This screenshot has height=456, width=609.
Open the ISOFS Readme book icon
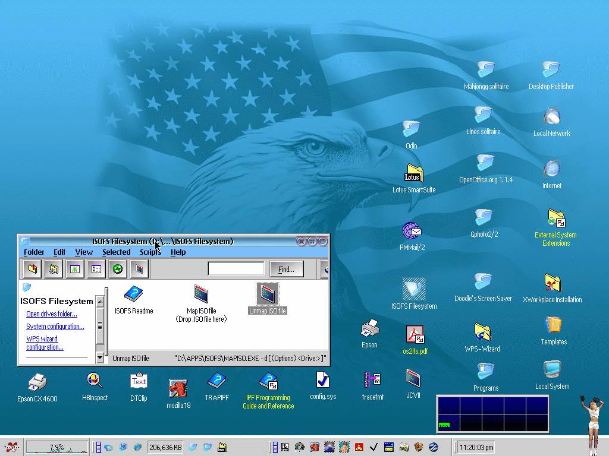(134, 294)
